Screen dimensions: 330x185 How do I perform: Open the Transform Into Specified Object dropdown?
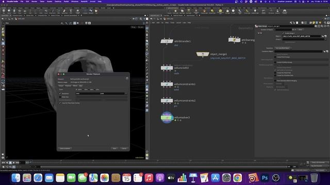[x=283, y=48]
